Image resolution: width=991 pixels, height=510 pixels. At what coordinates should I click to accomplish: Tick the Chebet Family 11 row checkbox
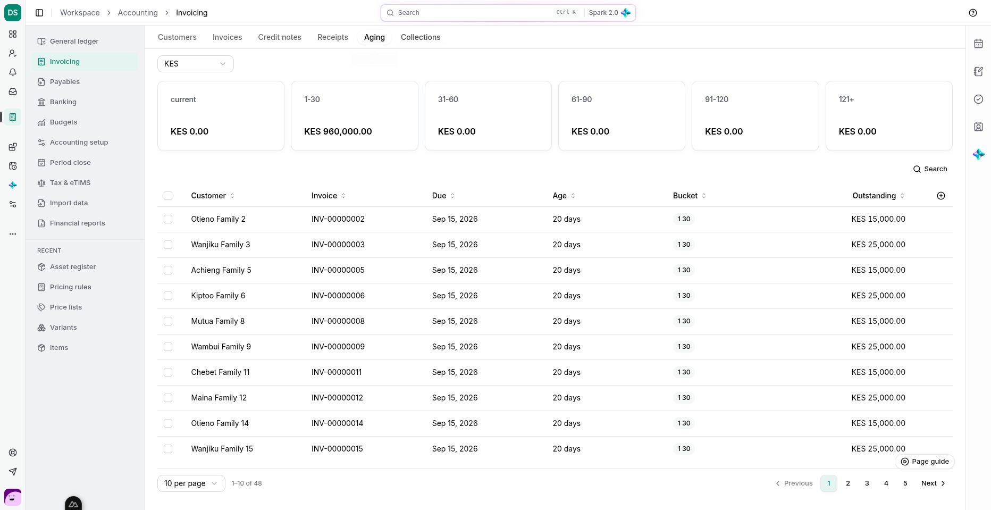tap(168, 372)
